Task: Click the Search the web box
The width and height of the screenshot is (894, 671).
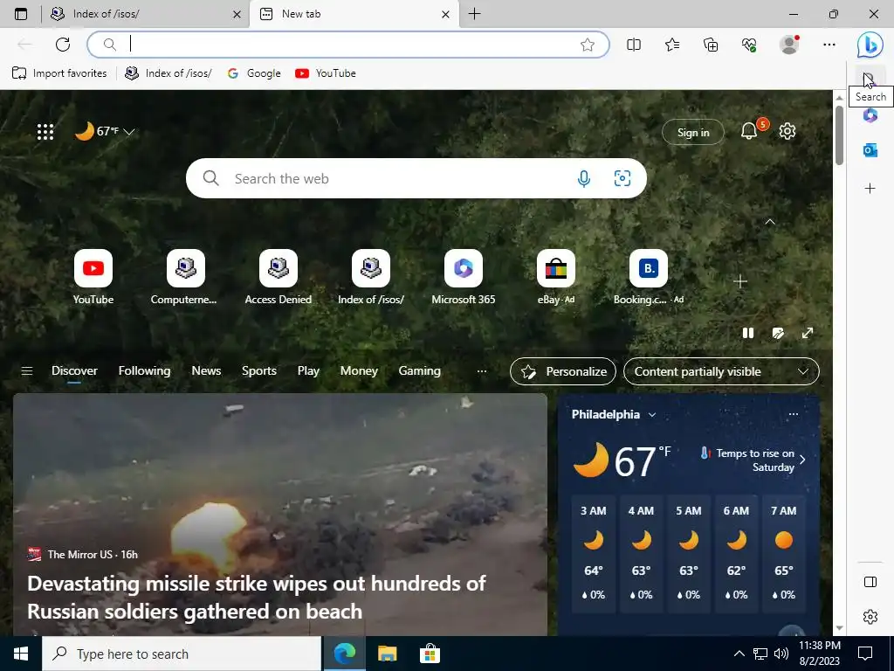Action: click(416, 178)
